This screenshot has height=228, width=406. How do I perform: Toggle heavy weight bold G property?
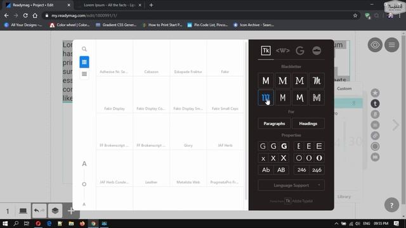[x=284, y=146]
